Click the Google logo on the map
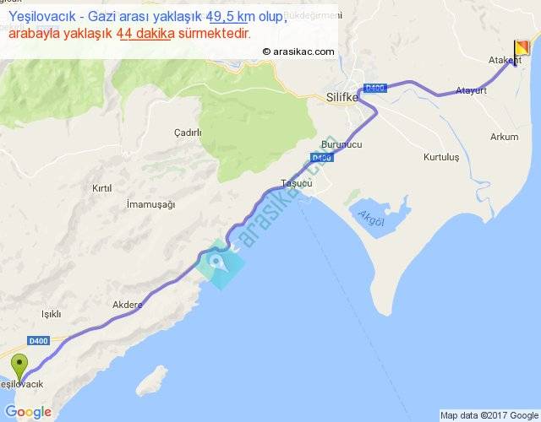Image resolution: width=541 pixels, height=422 pixels. tap(29, 412)
